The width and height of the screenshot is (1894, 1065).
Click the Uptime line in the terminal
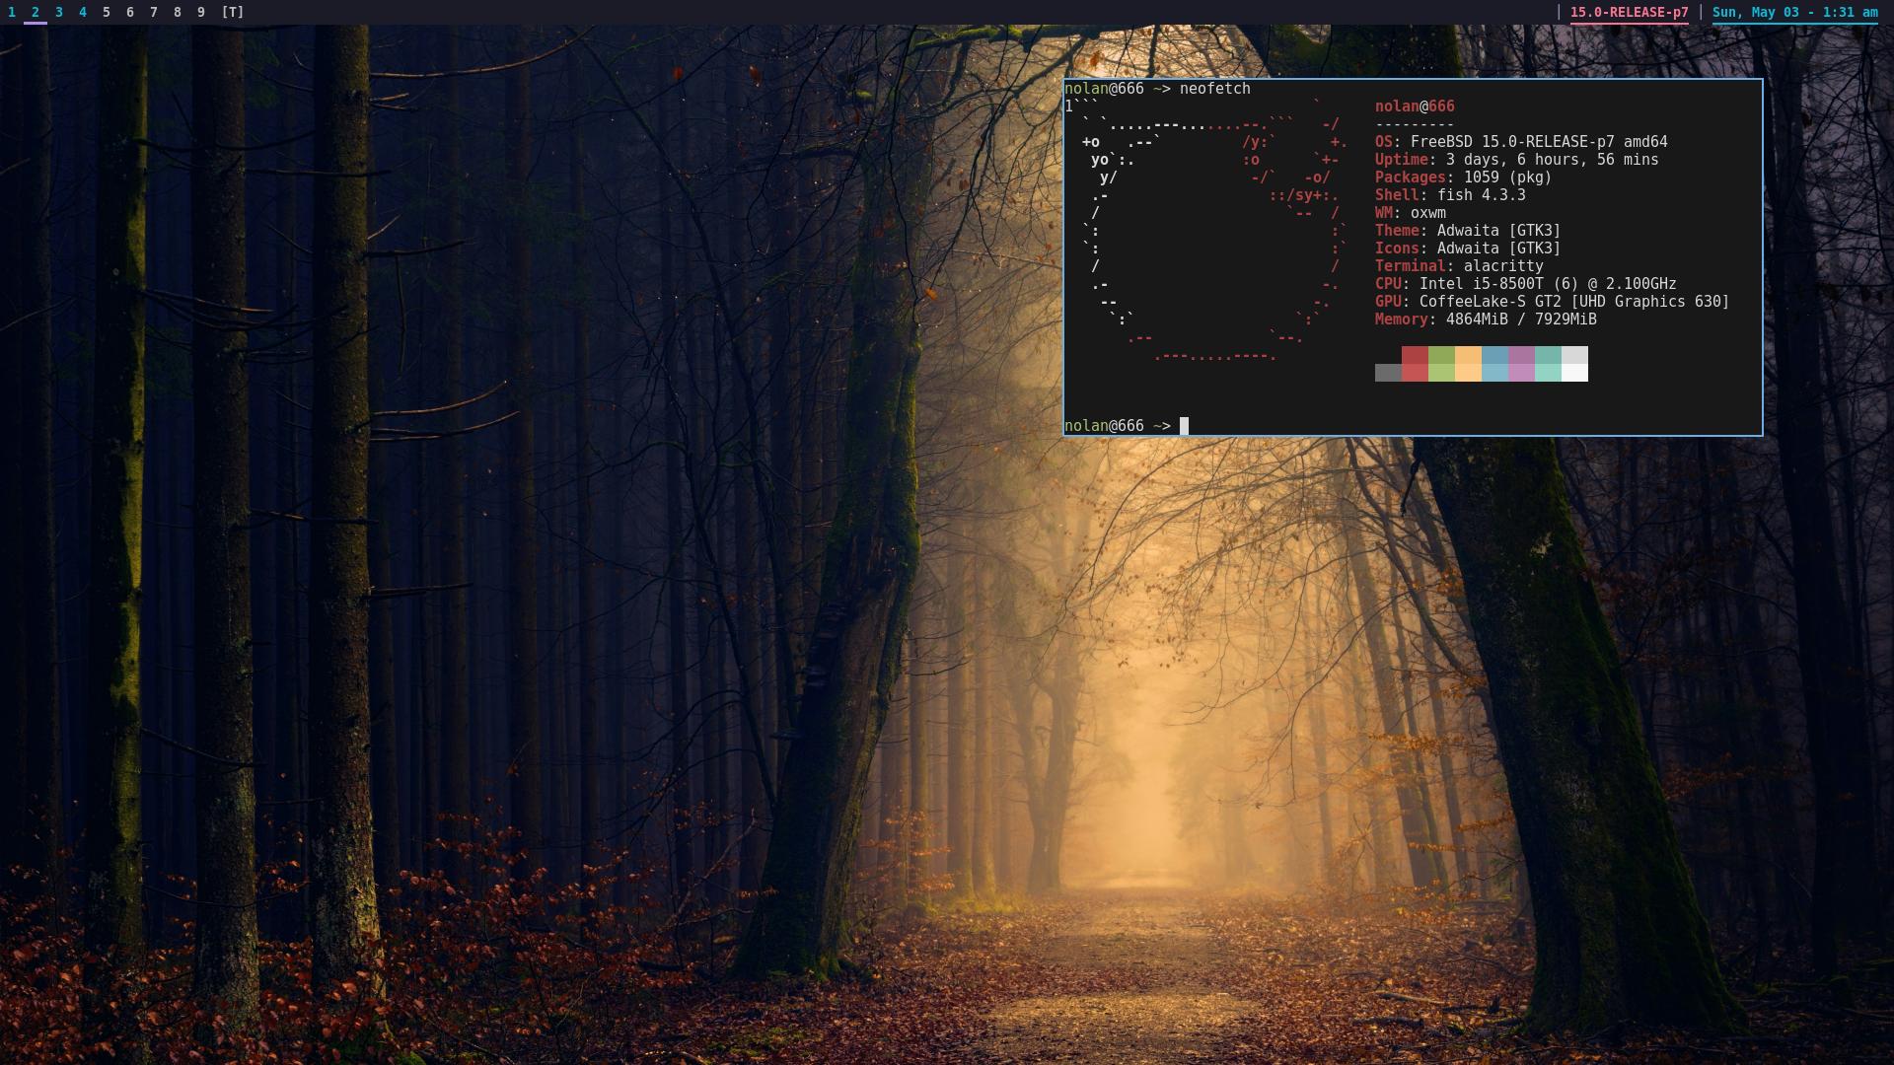point(1517,160)
